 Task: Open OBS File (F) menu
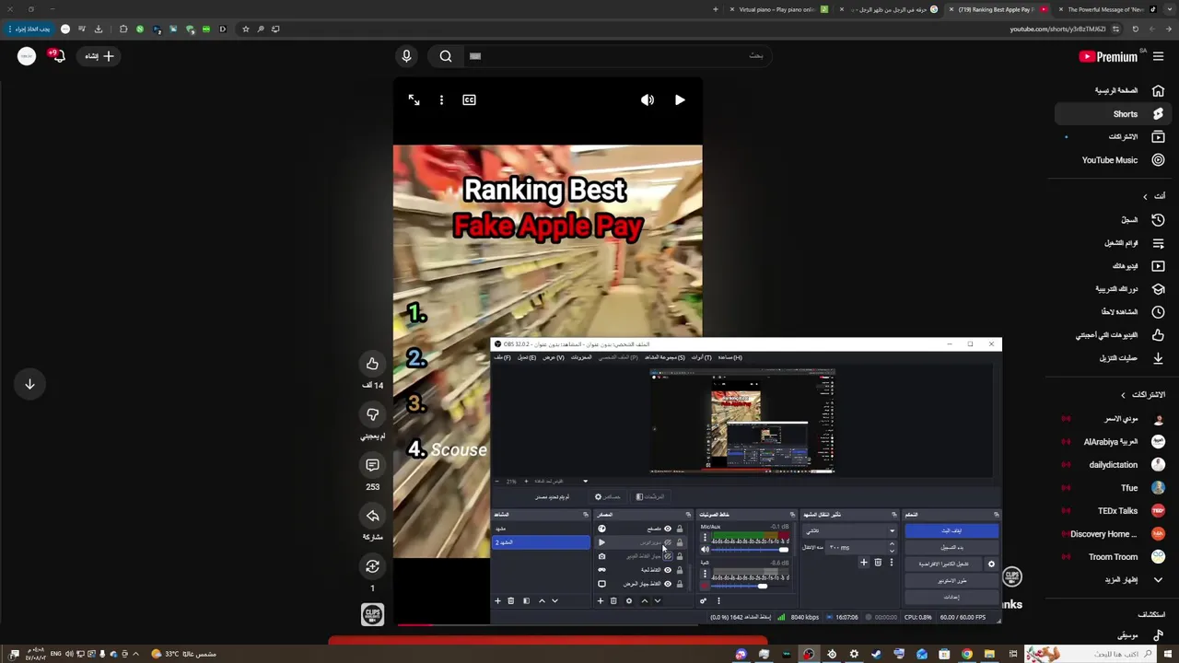[502, 357]
